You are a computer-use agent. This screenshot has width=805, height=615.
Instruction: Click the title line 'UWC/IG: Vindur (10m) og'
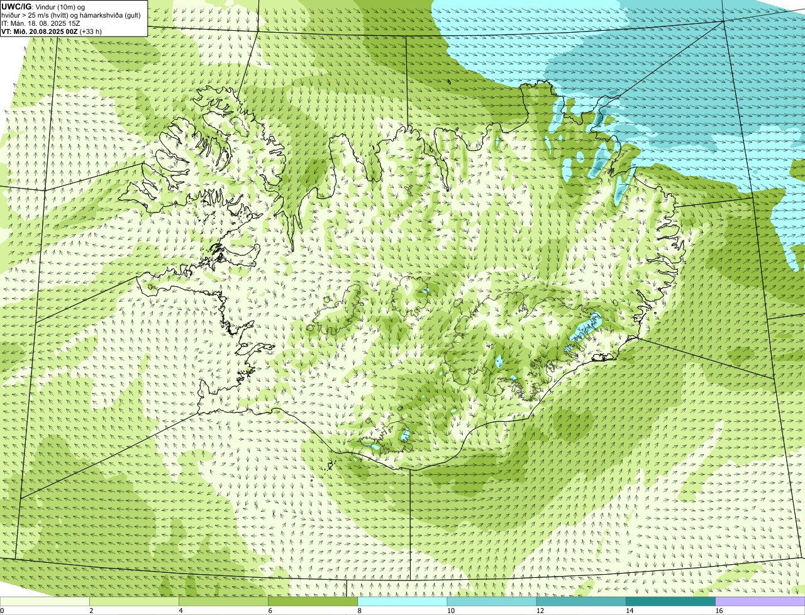pos(43,6)
